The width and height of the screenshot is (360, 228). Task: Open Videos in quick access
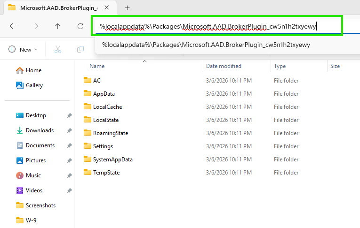[29, 190]
